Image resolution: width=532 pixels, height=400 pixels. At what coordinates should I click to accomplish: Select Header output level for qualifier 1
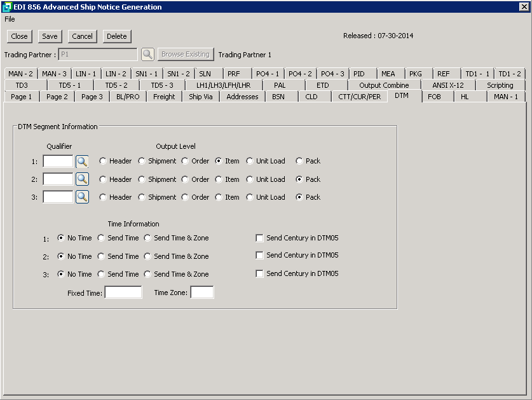(103, 162)
